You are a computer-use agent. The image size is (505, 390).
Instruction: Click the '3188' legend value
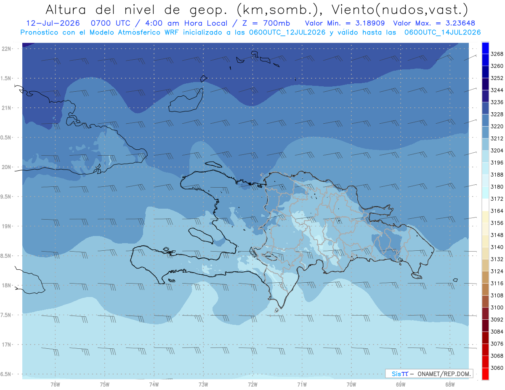tap(497, 175)
